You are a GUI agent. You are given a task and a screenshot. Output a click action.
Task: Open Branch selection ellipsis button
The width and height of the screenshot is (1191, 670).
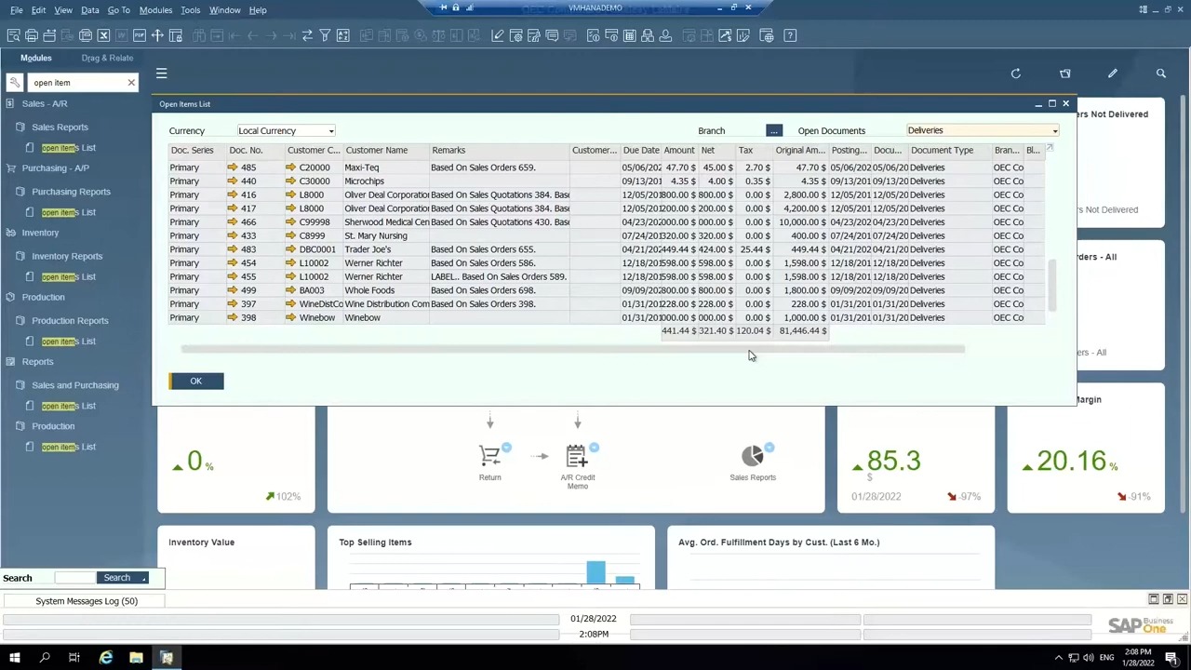coord(773,131)
